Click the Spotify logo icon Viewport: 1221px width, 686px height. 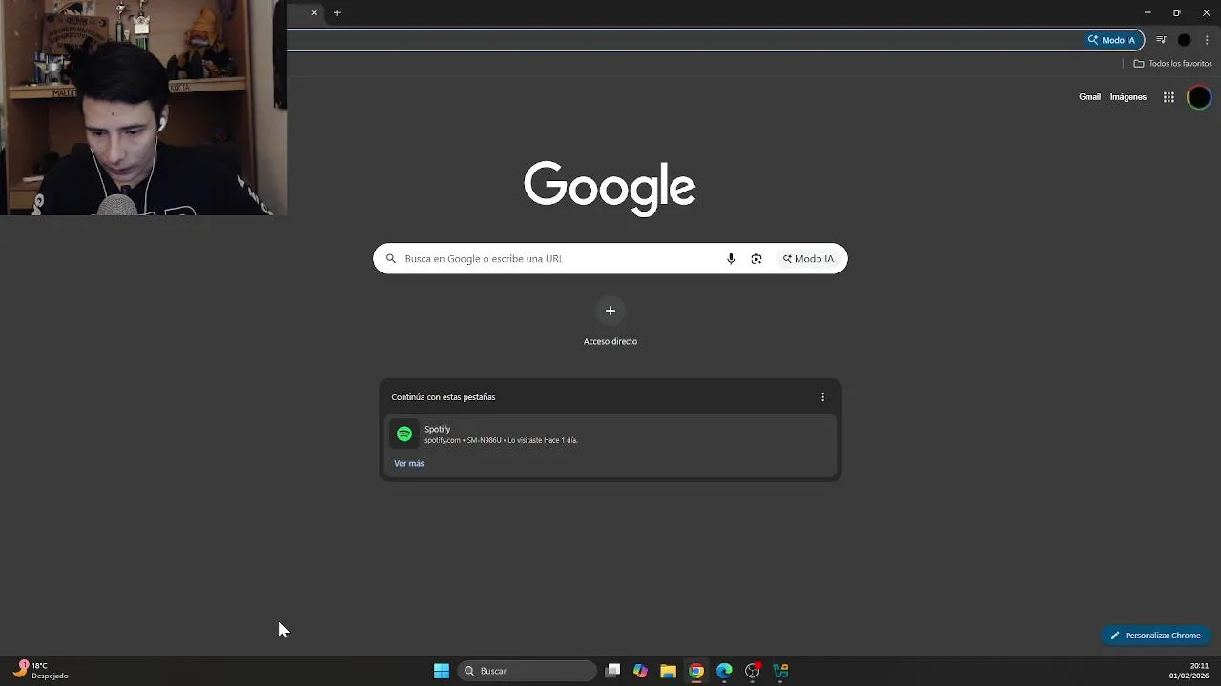pos(404,434)
